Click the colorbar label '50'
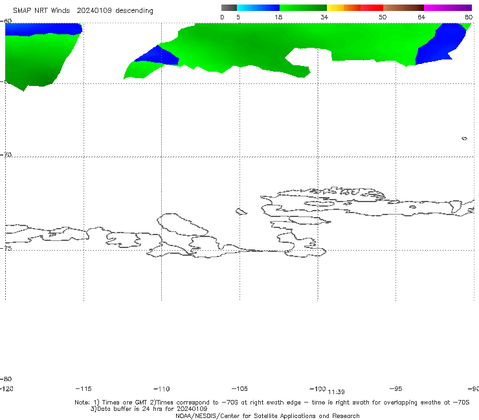Screen dimensions: 479x420 click(x=383, y=17)
